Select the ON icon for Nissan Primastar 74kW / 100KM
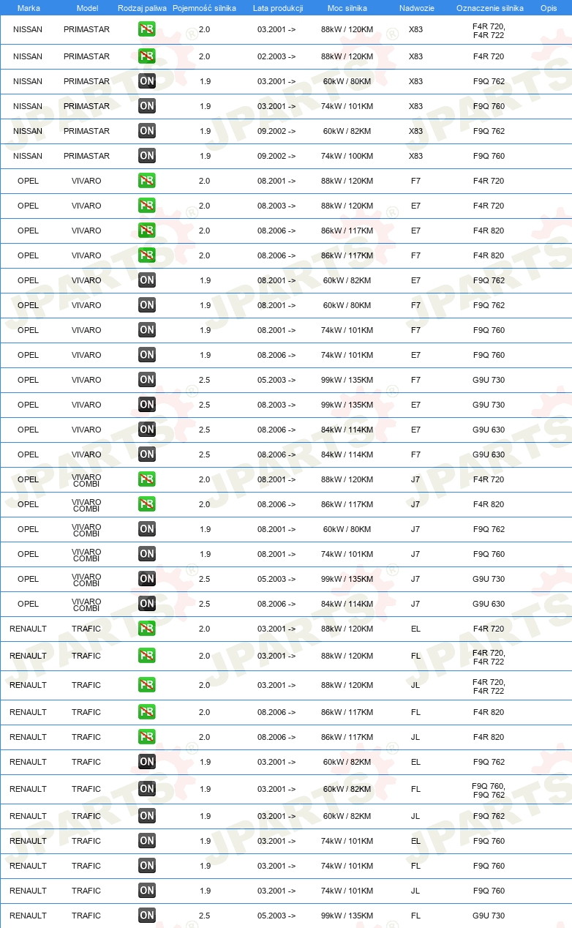 click(x=147, y=156)
